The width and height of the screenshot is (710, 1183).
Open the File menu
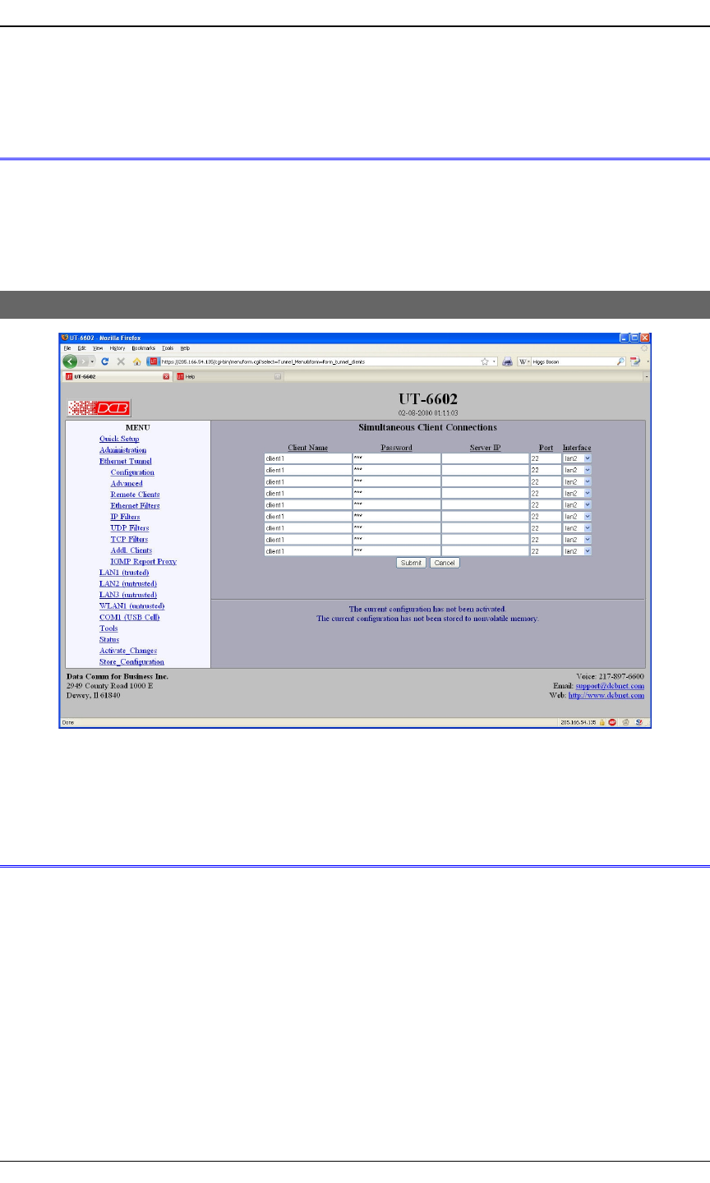point(67,348)
